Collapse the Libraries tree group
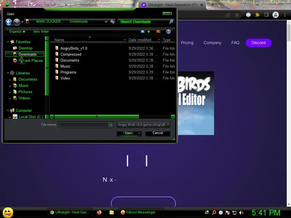Screen dimensions: 291x218 click(x=8, y=73)
